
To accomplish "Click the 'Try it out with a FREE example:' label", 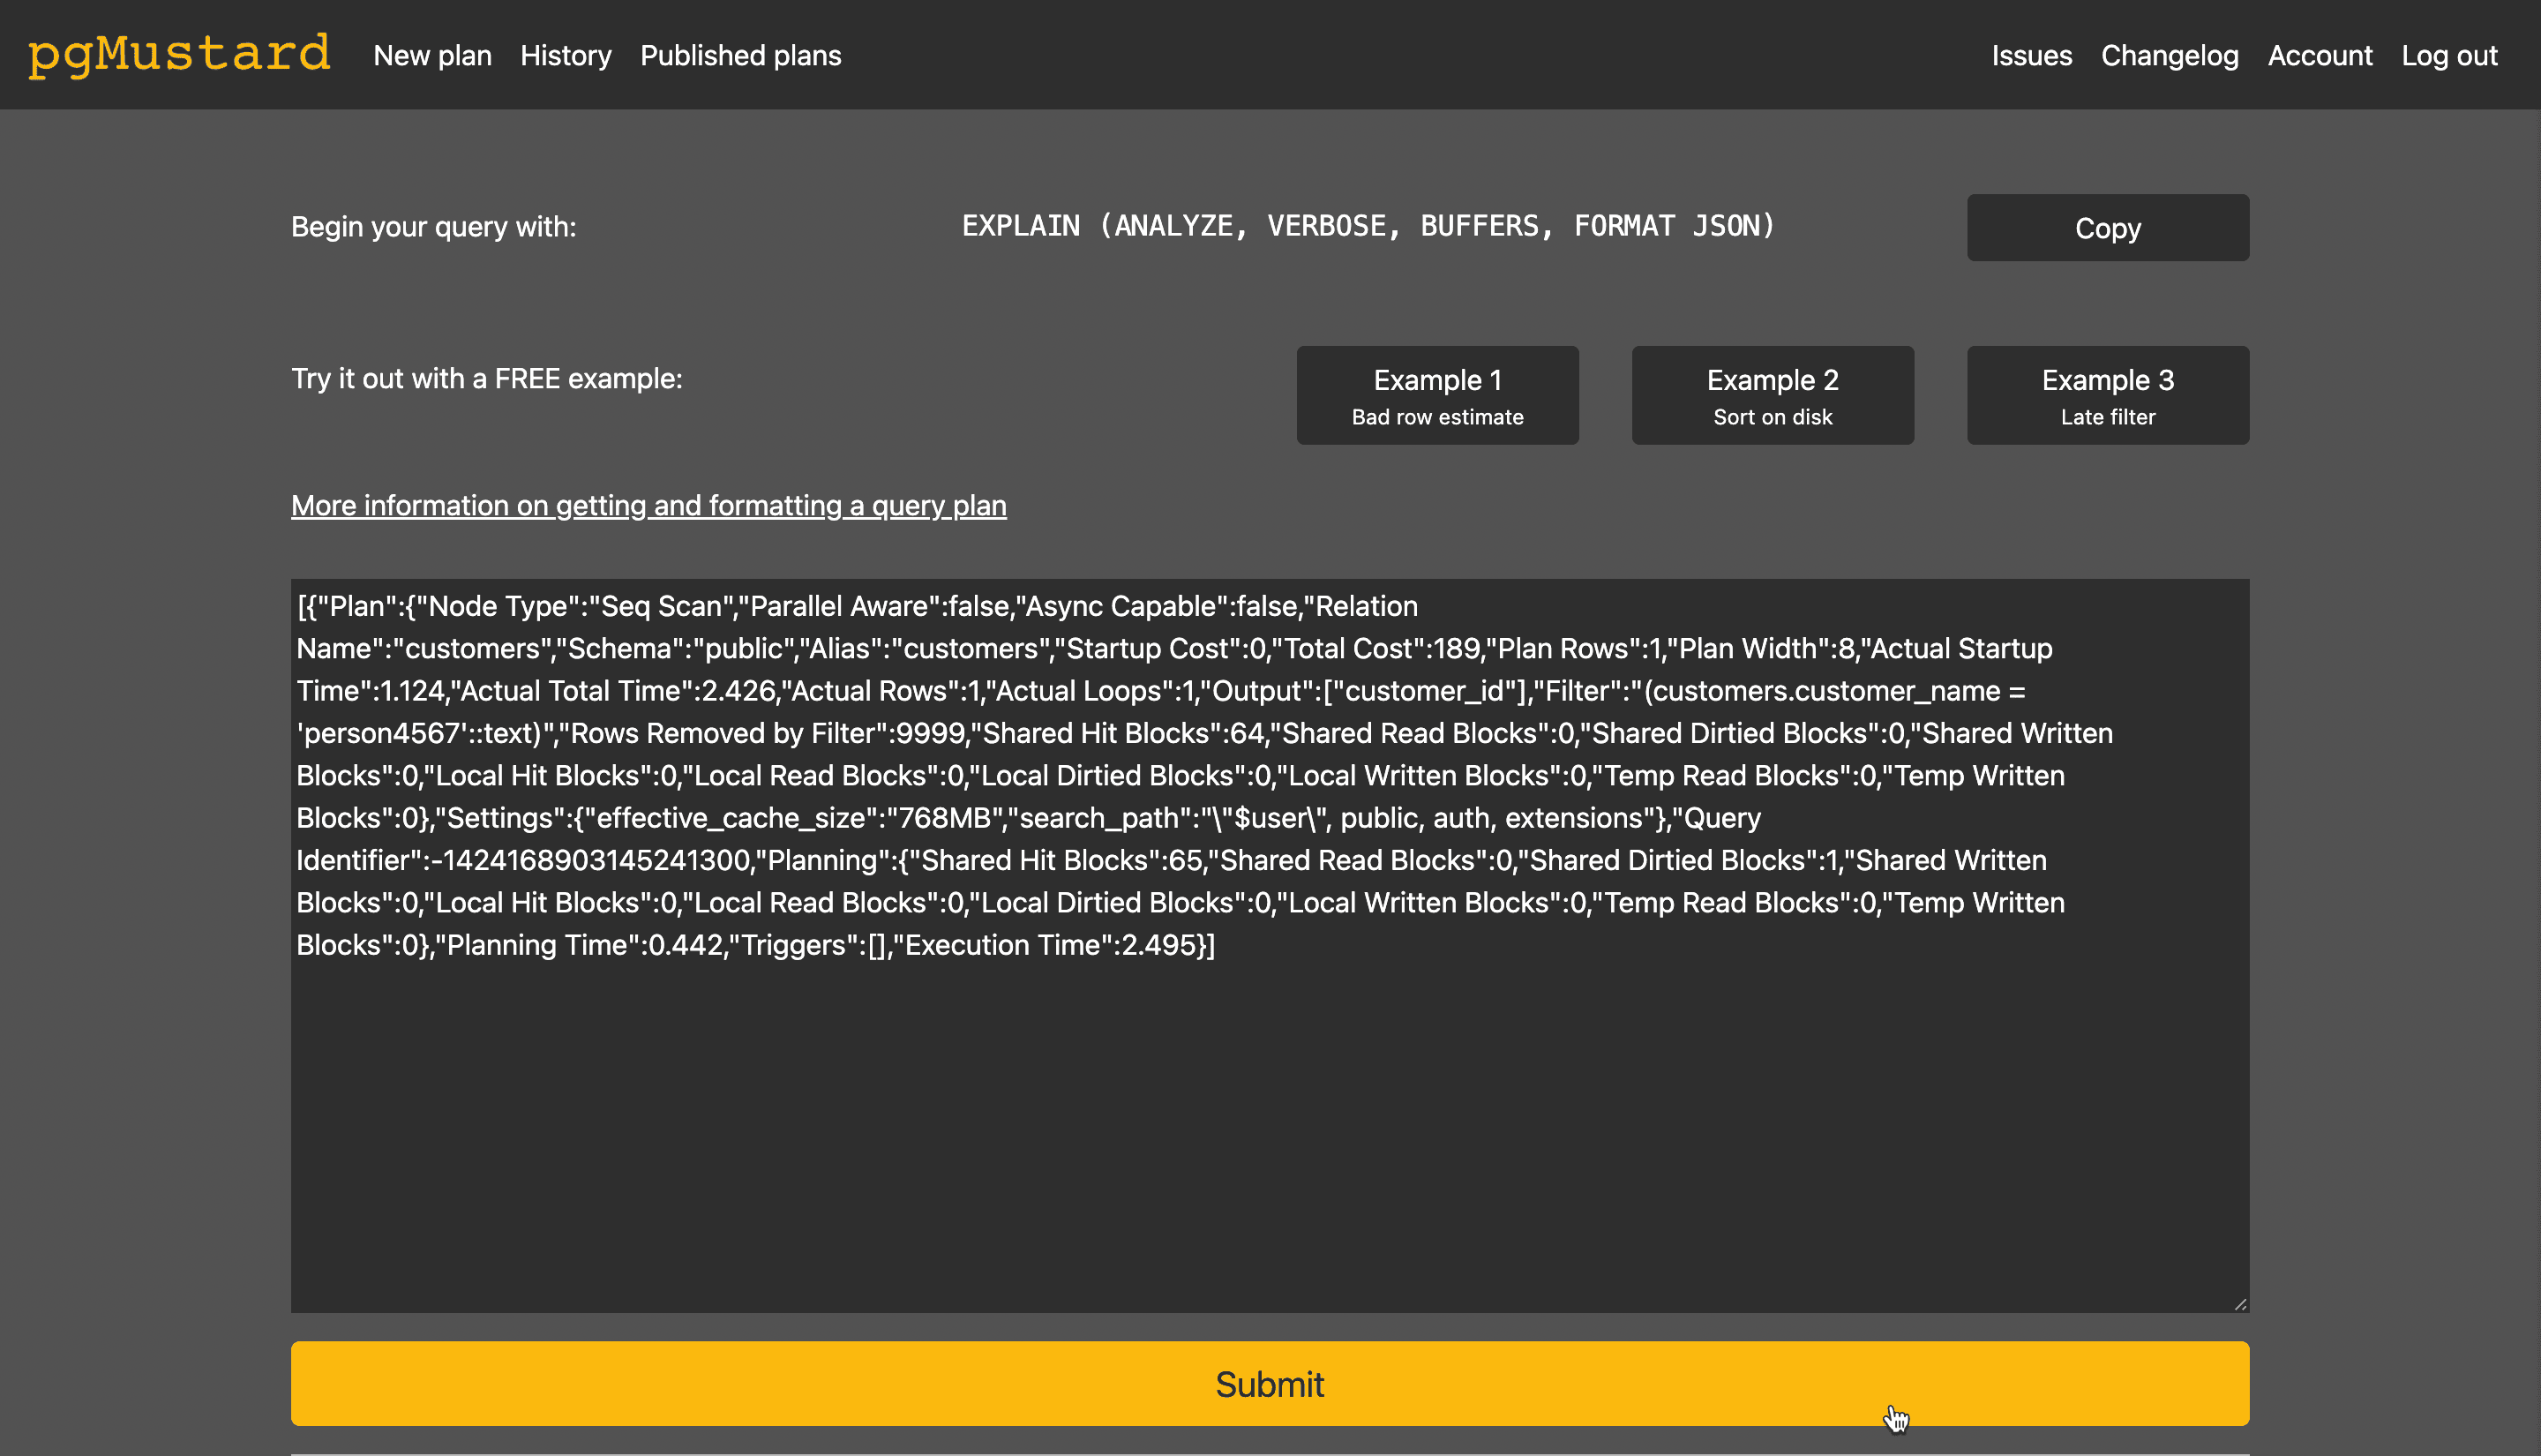I will [x=487, y=378].
